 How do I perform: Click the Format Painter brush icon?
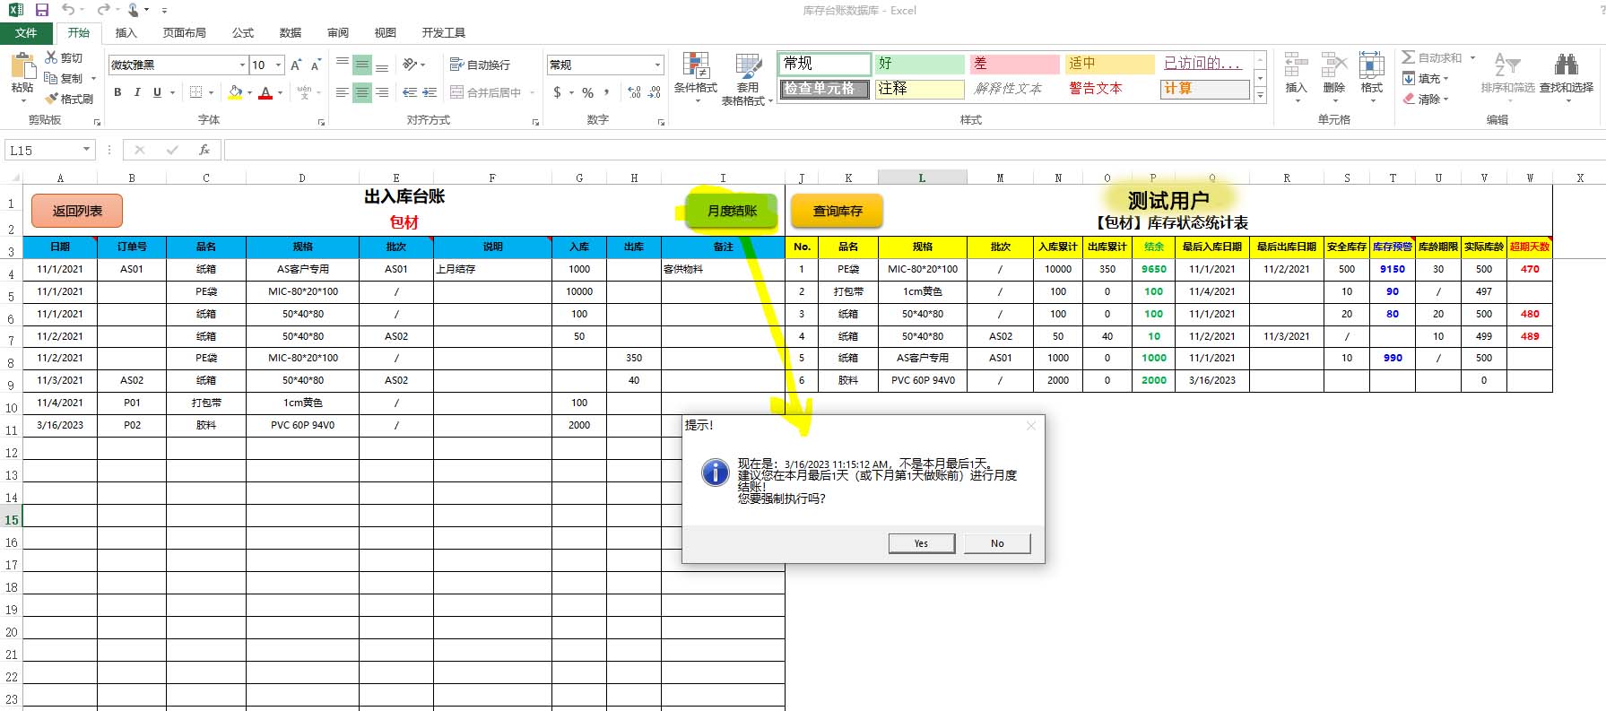(x=53, y=99)
